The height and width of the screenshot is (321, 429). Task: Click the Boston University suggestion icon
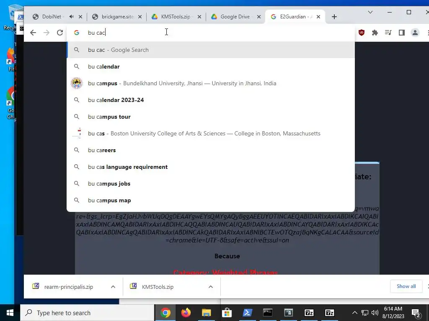click(77, 133)
